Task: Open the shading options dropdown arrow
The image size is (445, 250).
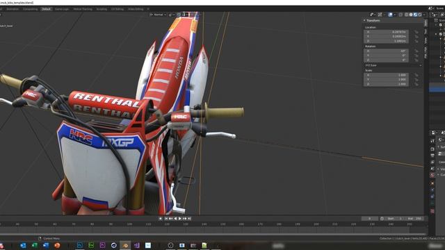Action: coord(424,15)
